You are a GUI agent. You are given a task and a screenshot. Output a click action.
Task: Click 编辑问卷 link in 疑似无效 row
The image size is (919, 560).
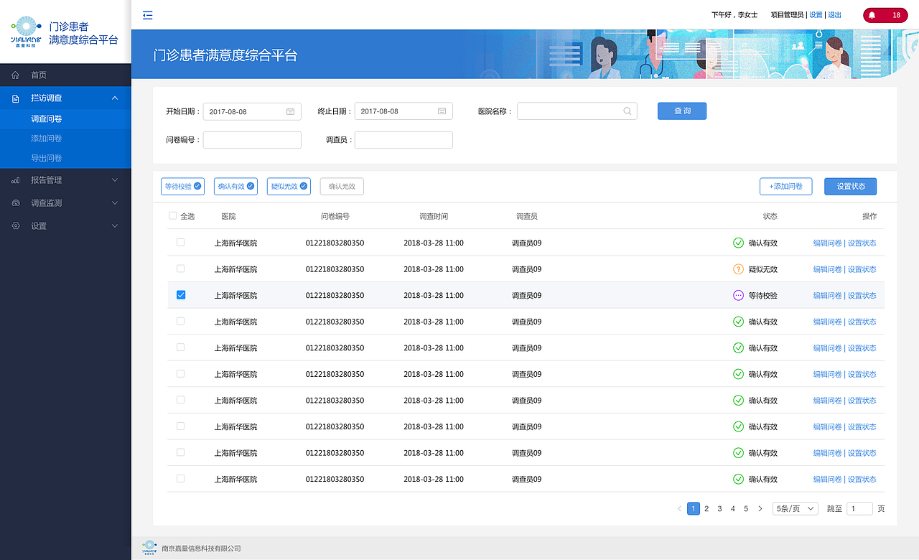click(x=827, y=270)
